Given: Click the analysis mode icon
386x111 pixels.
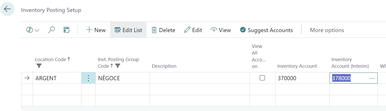Looking at the screenshot, I should (66, 30).
